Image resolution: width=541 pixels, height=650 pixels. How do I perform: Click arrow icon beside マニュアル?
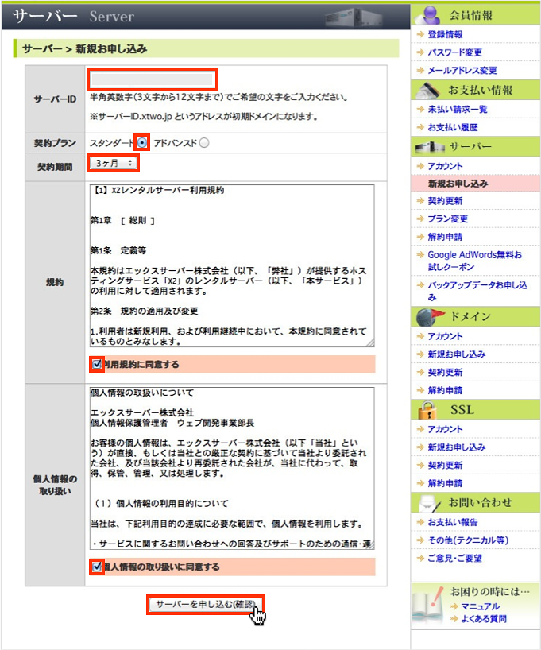(x=454, y=606)
